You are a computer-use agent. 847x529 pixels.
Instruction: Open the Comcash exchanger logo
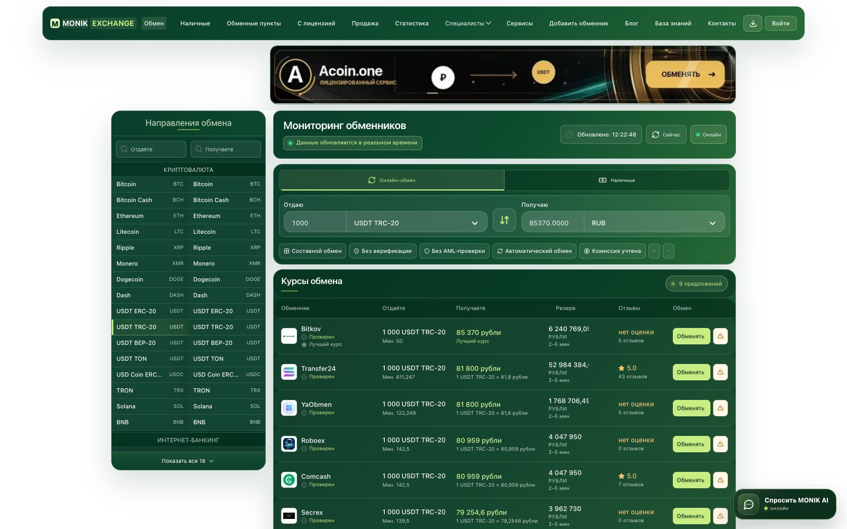coord(289,480)
